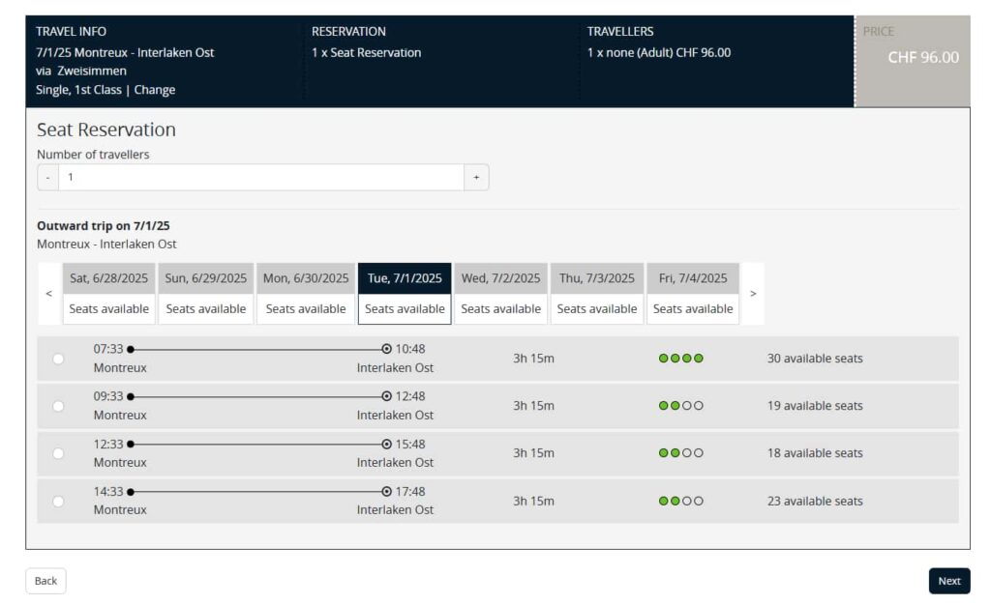Switch to Sat, 6/28/2025 date tab
The width and height of the screenshot is (991, 605).
pyautogui.click(x=109, y=294)
